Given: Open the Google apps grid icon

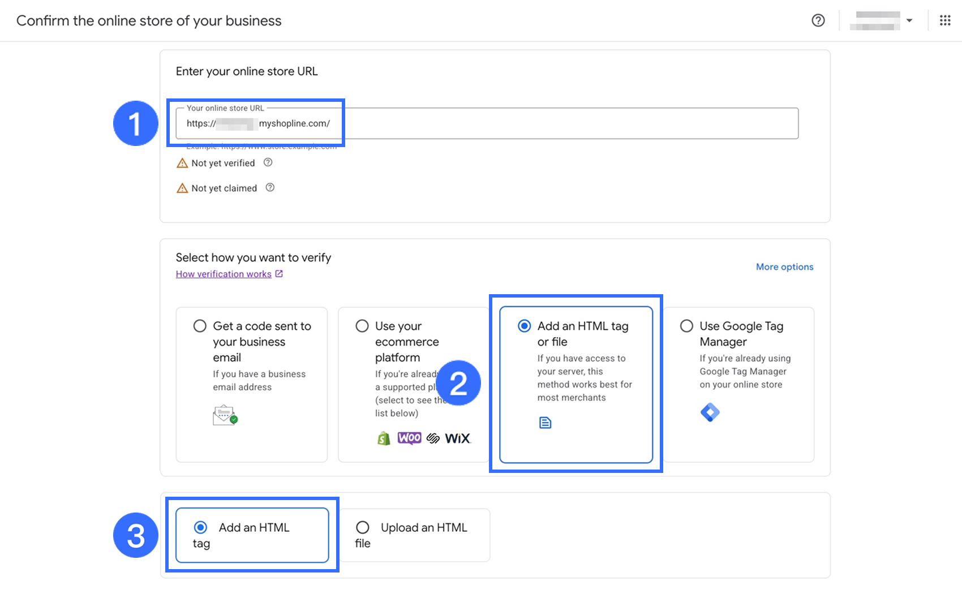Looking at the screenshot, I should click(x=944, y=20).
